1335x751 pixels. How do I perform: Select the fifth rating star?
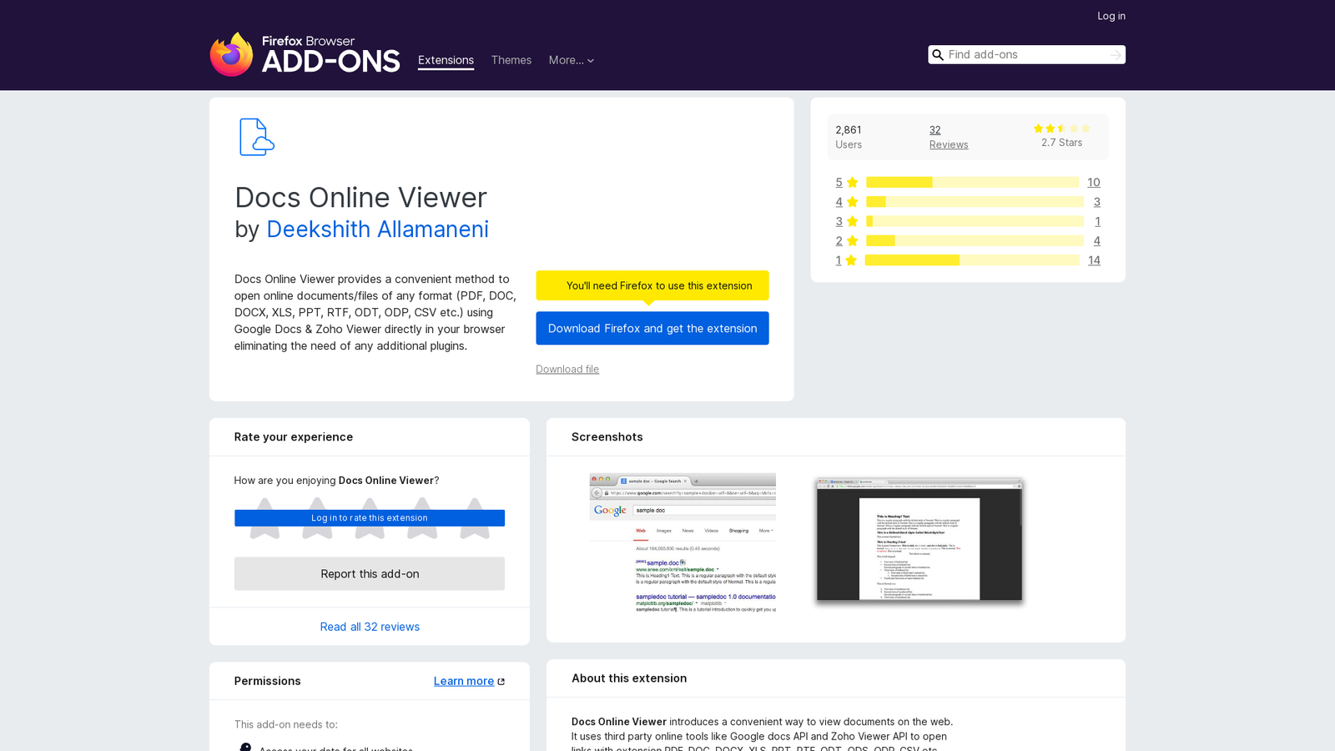(x=475, y=518)
